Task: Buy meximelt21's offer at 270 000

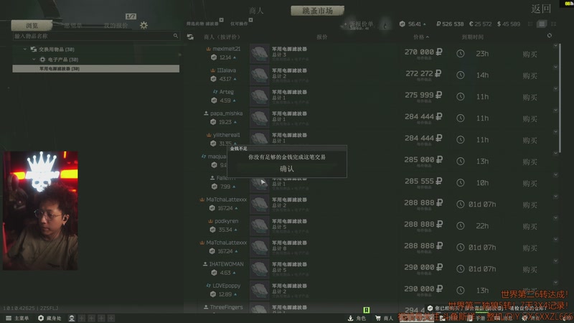Action: (x=530, y=55)
